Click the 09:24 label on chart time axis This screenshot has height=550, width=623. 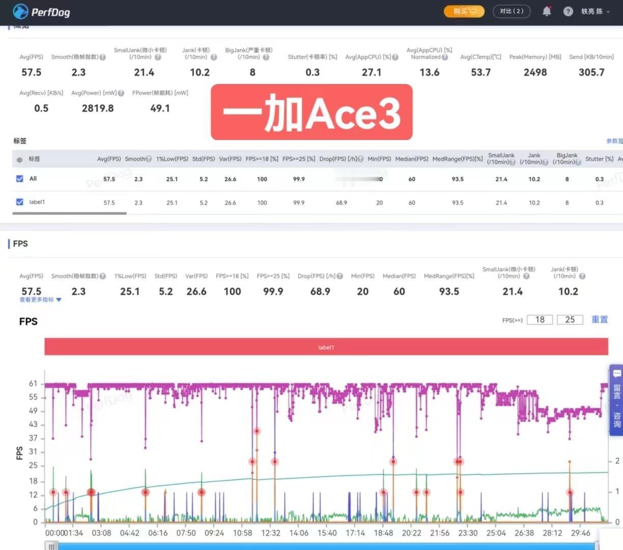pos(214,533)
